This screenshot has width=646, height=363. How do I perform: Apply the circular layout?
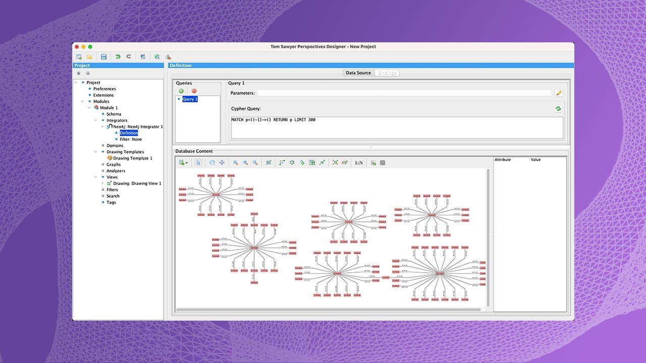click(x=292, y=162)
